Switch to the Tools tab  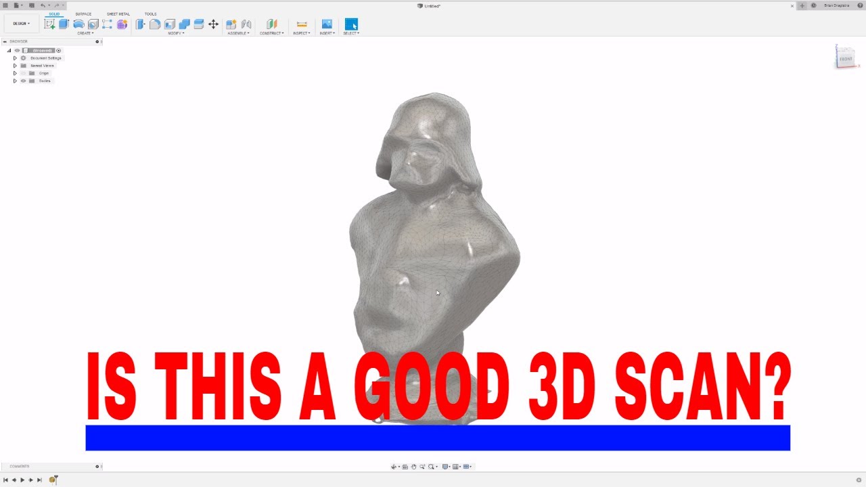[x=150, y=14]
